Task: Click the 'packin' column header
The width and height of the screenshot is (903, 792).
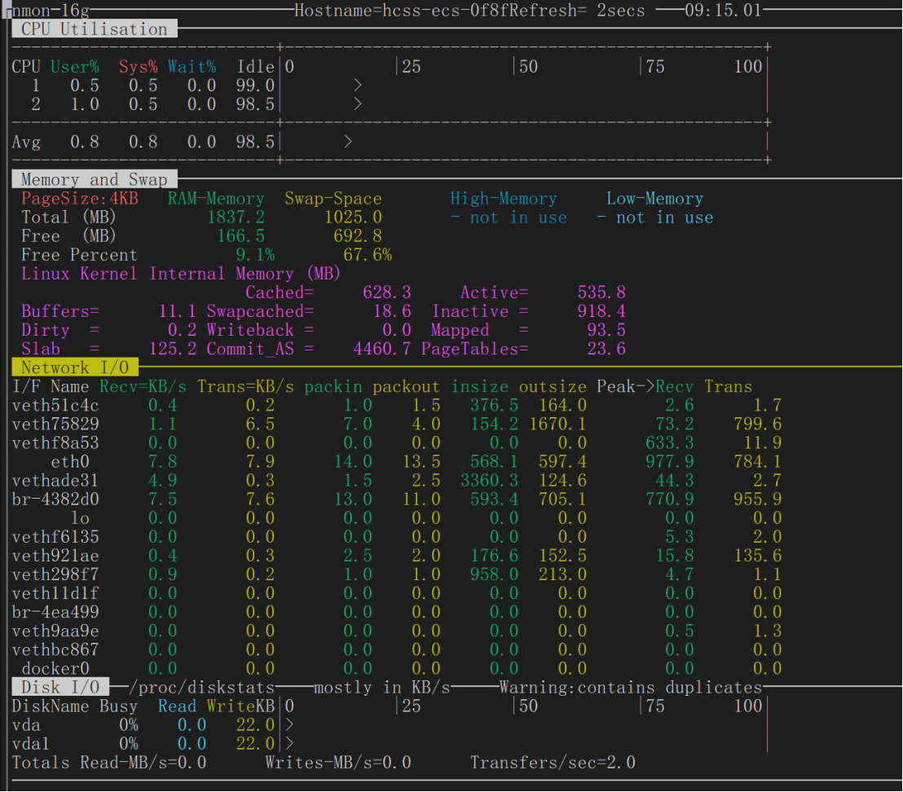Action: (x=333, y=386)
